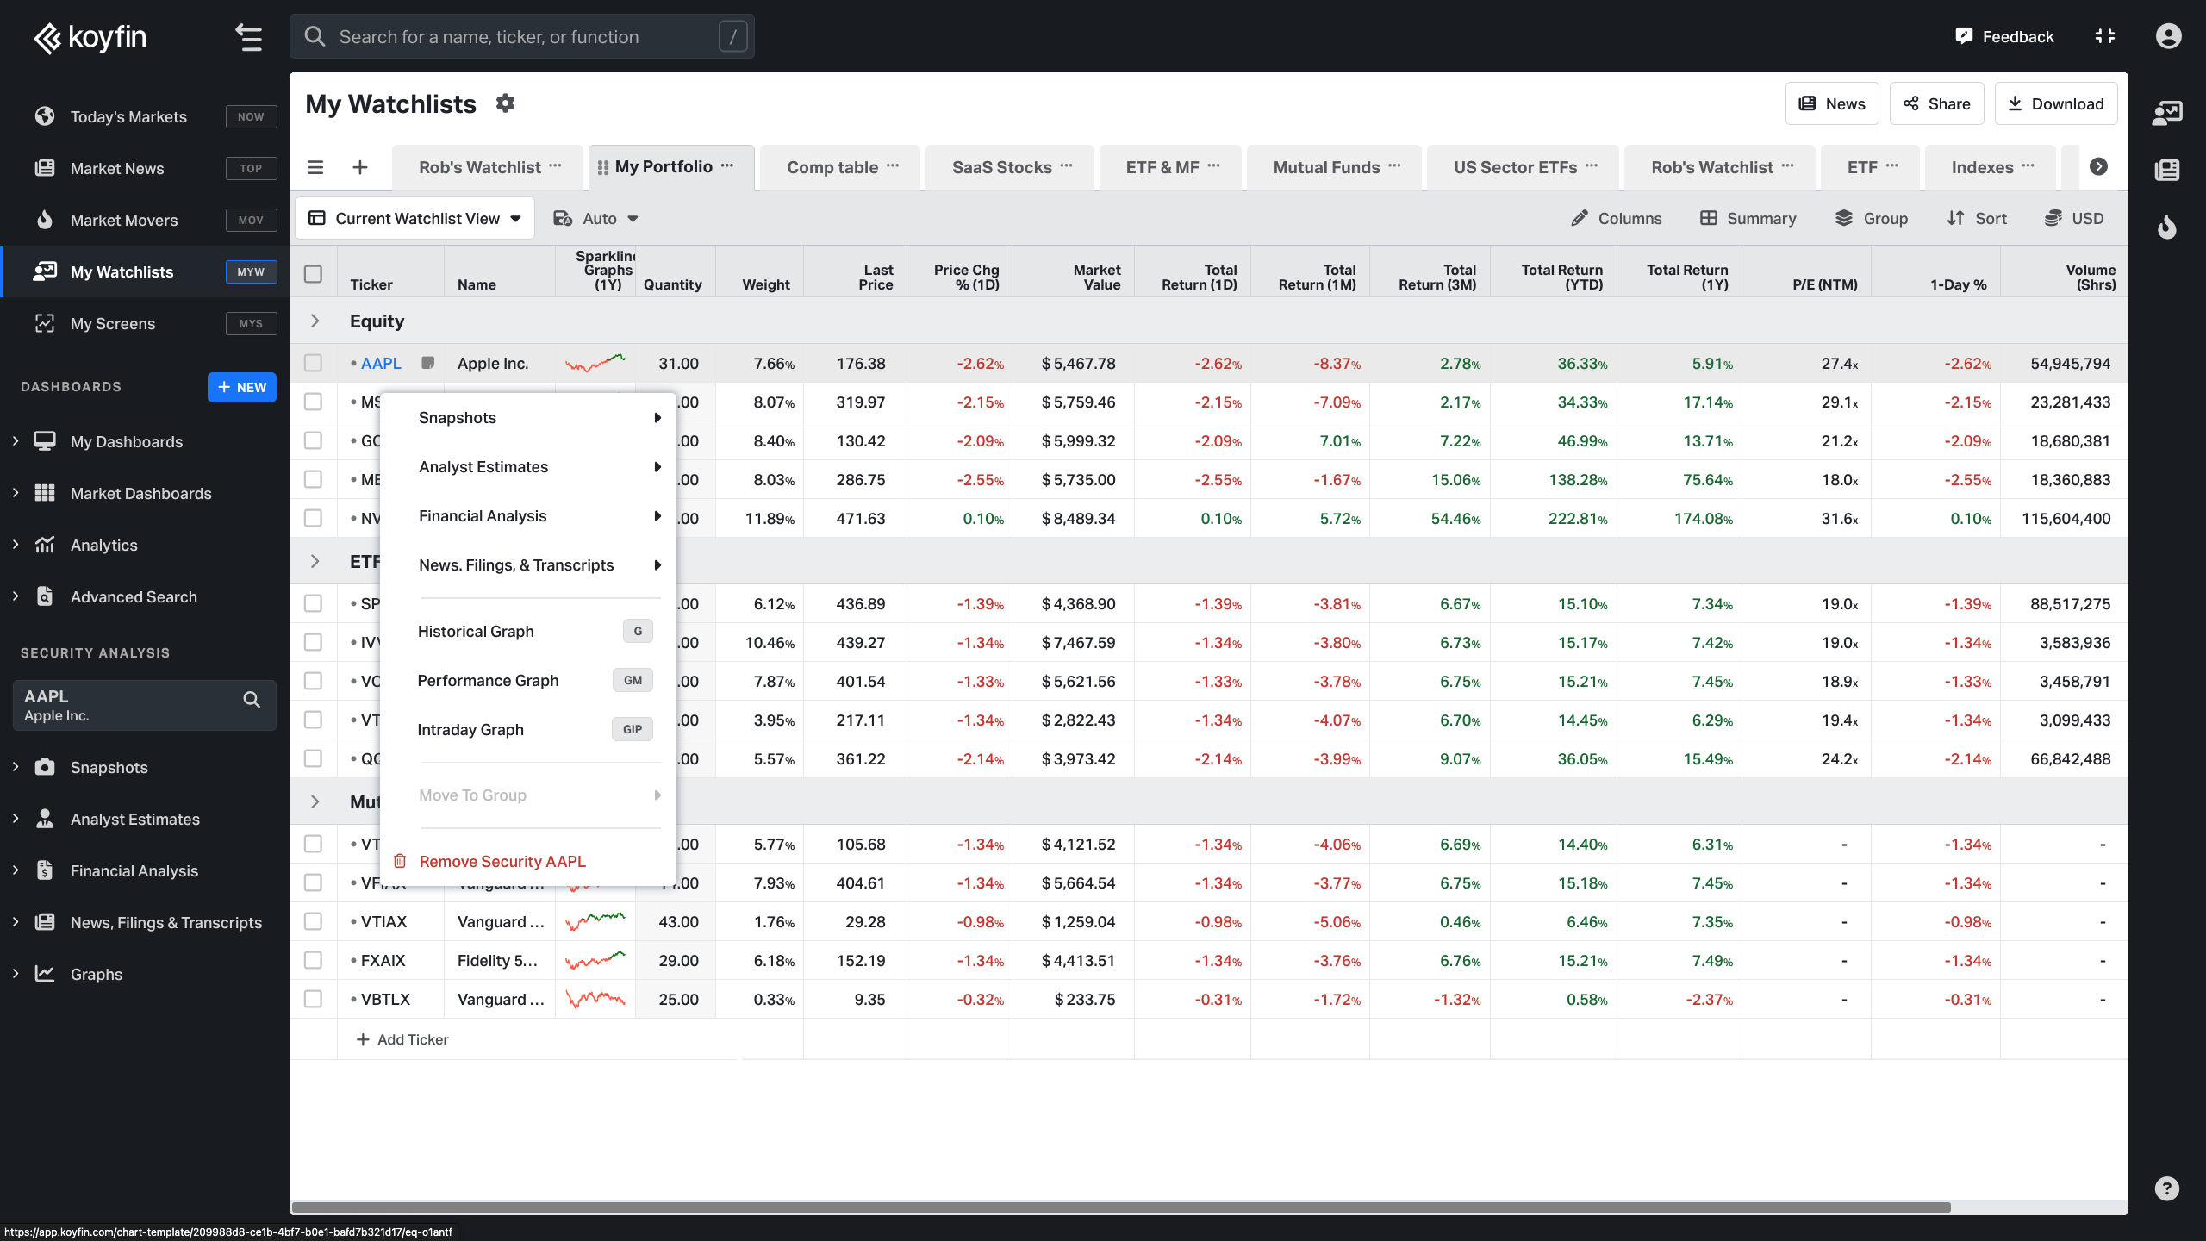Viewport: 2206px width, 1241px height.
Task: Change USD currency setting
Action: click(x=2075, y=219)
